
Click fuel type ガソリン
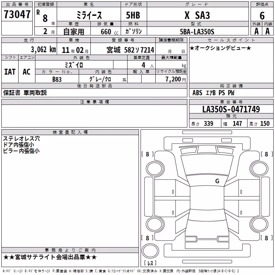click(x=133, y=31)
